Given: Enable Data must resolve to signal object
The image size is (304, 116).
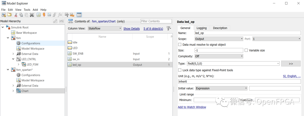Looking at the screenshot, I should click(x=180, y=45).
